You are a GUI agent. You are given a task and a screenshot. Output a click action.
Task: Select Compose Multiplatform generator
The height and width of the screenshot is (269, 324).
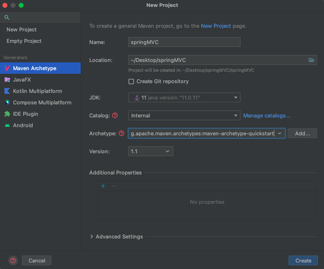pos(40,102)
